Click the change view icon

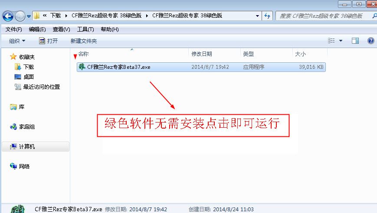pos(331,41)
